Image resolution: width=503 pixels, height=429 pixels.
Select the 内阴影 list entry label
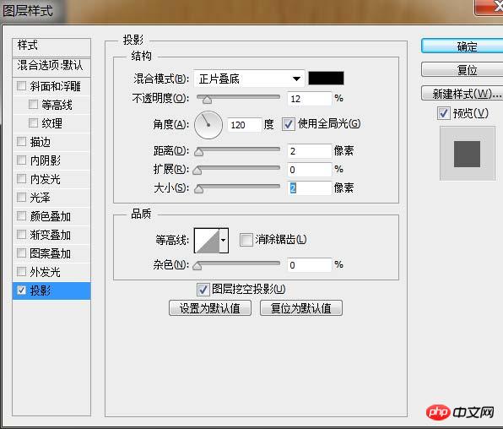[x=46, y=160]
